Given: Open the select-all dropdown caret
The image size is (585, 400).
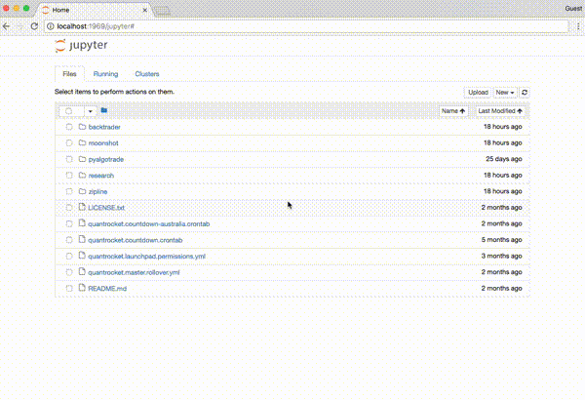Looking at the screenshot, I should 91,111.
